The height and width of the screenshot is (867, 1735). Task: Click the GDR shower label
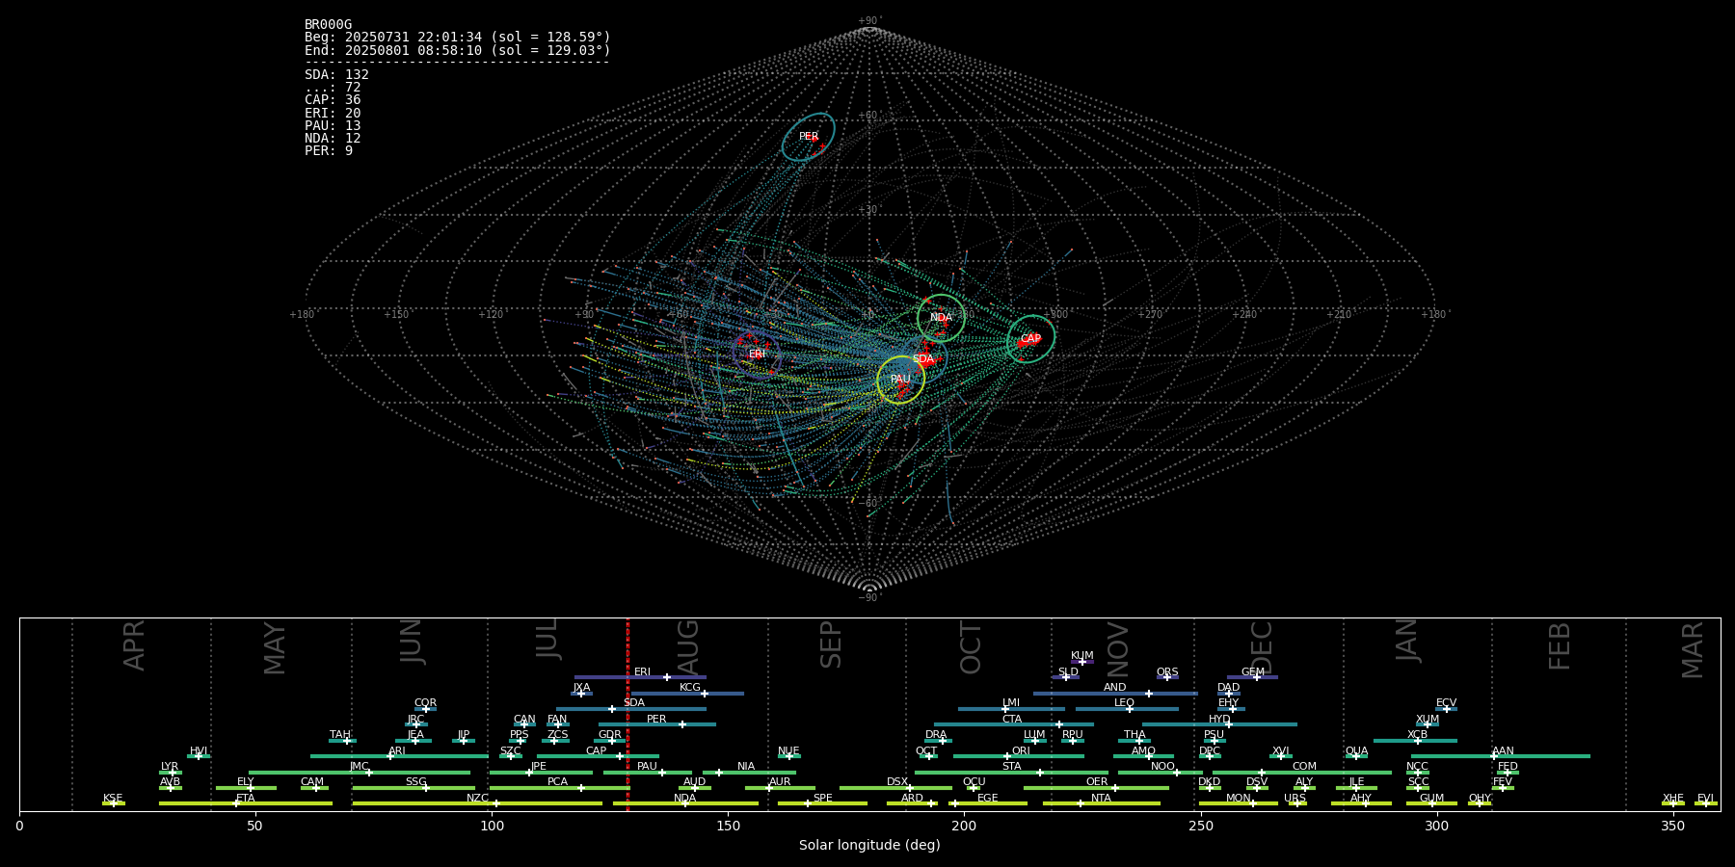610,735
